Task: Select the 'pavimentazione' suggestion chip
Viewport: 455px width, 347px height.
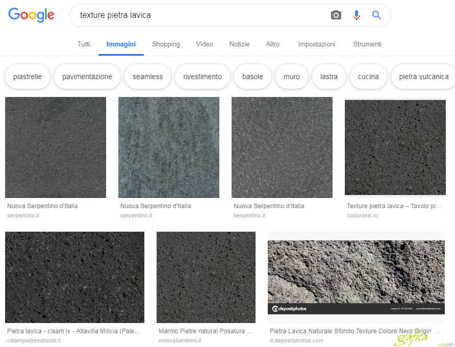Action: pos(87,77)
